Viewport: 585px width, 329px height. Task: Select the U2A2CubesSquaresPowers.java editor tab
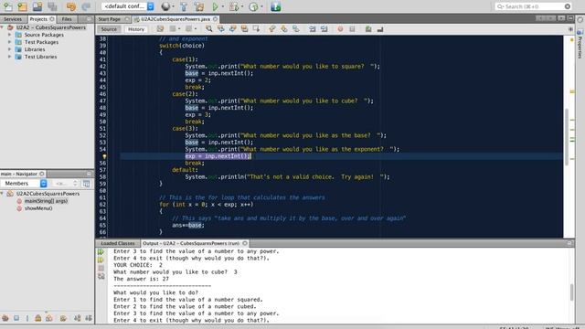tap(175, 18)
